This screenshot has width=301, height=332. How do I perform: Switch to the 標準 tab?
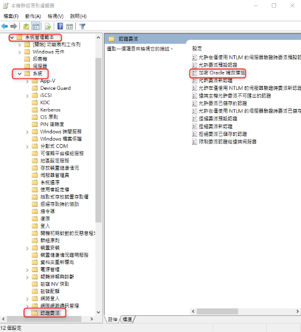127,319
